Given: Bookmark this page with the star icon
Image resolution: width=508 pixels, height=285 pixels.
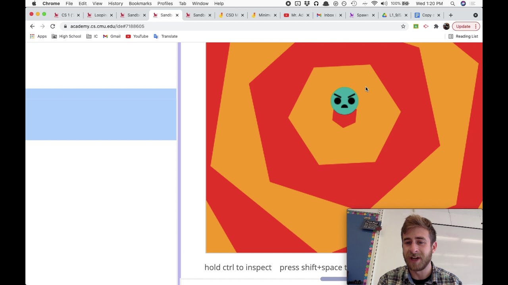Looking at the screenshot, I should [x=403, y=26].
